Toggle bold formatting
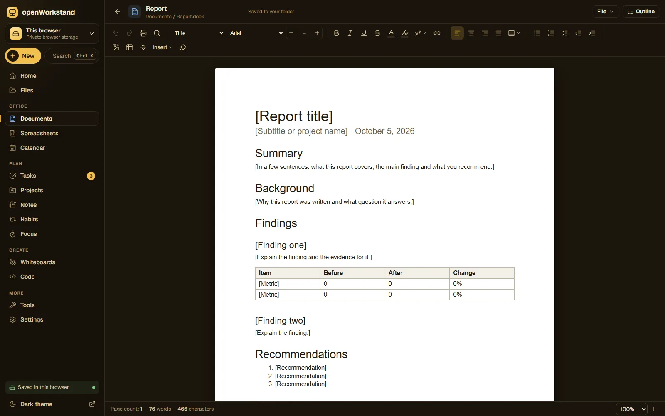The height and width of the screenshot is (416, 665). (336, 33)
